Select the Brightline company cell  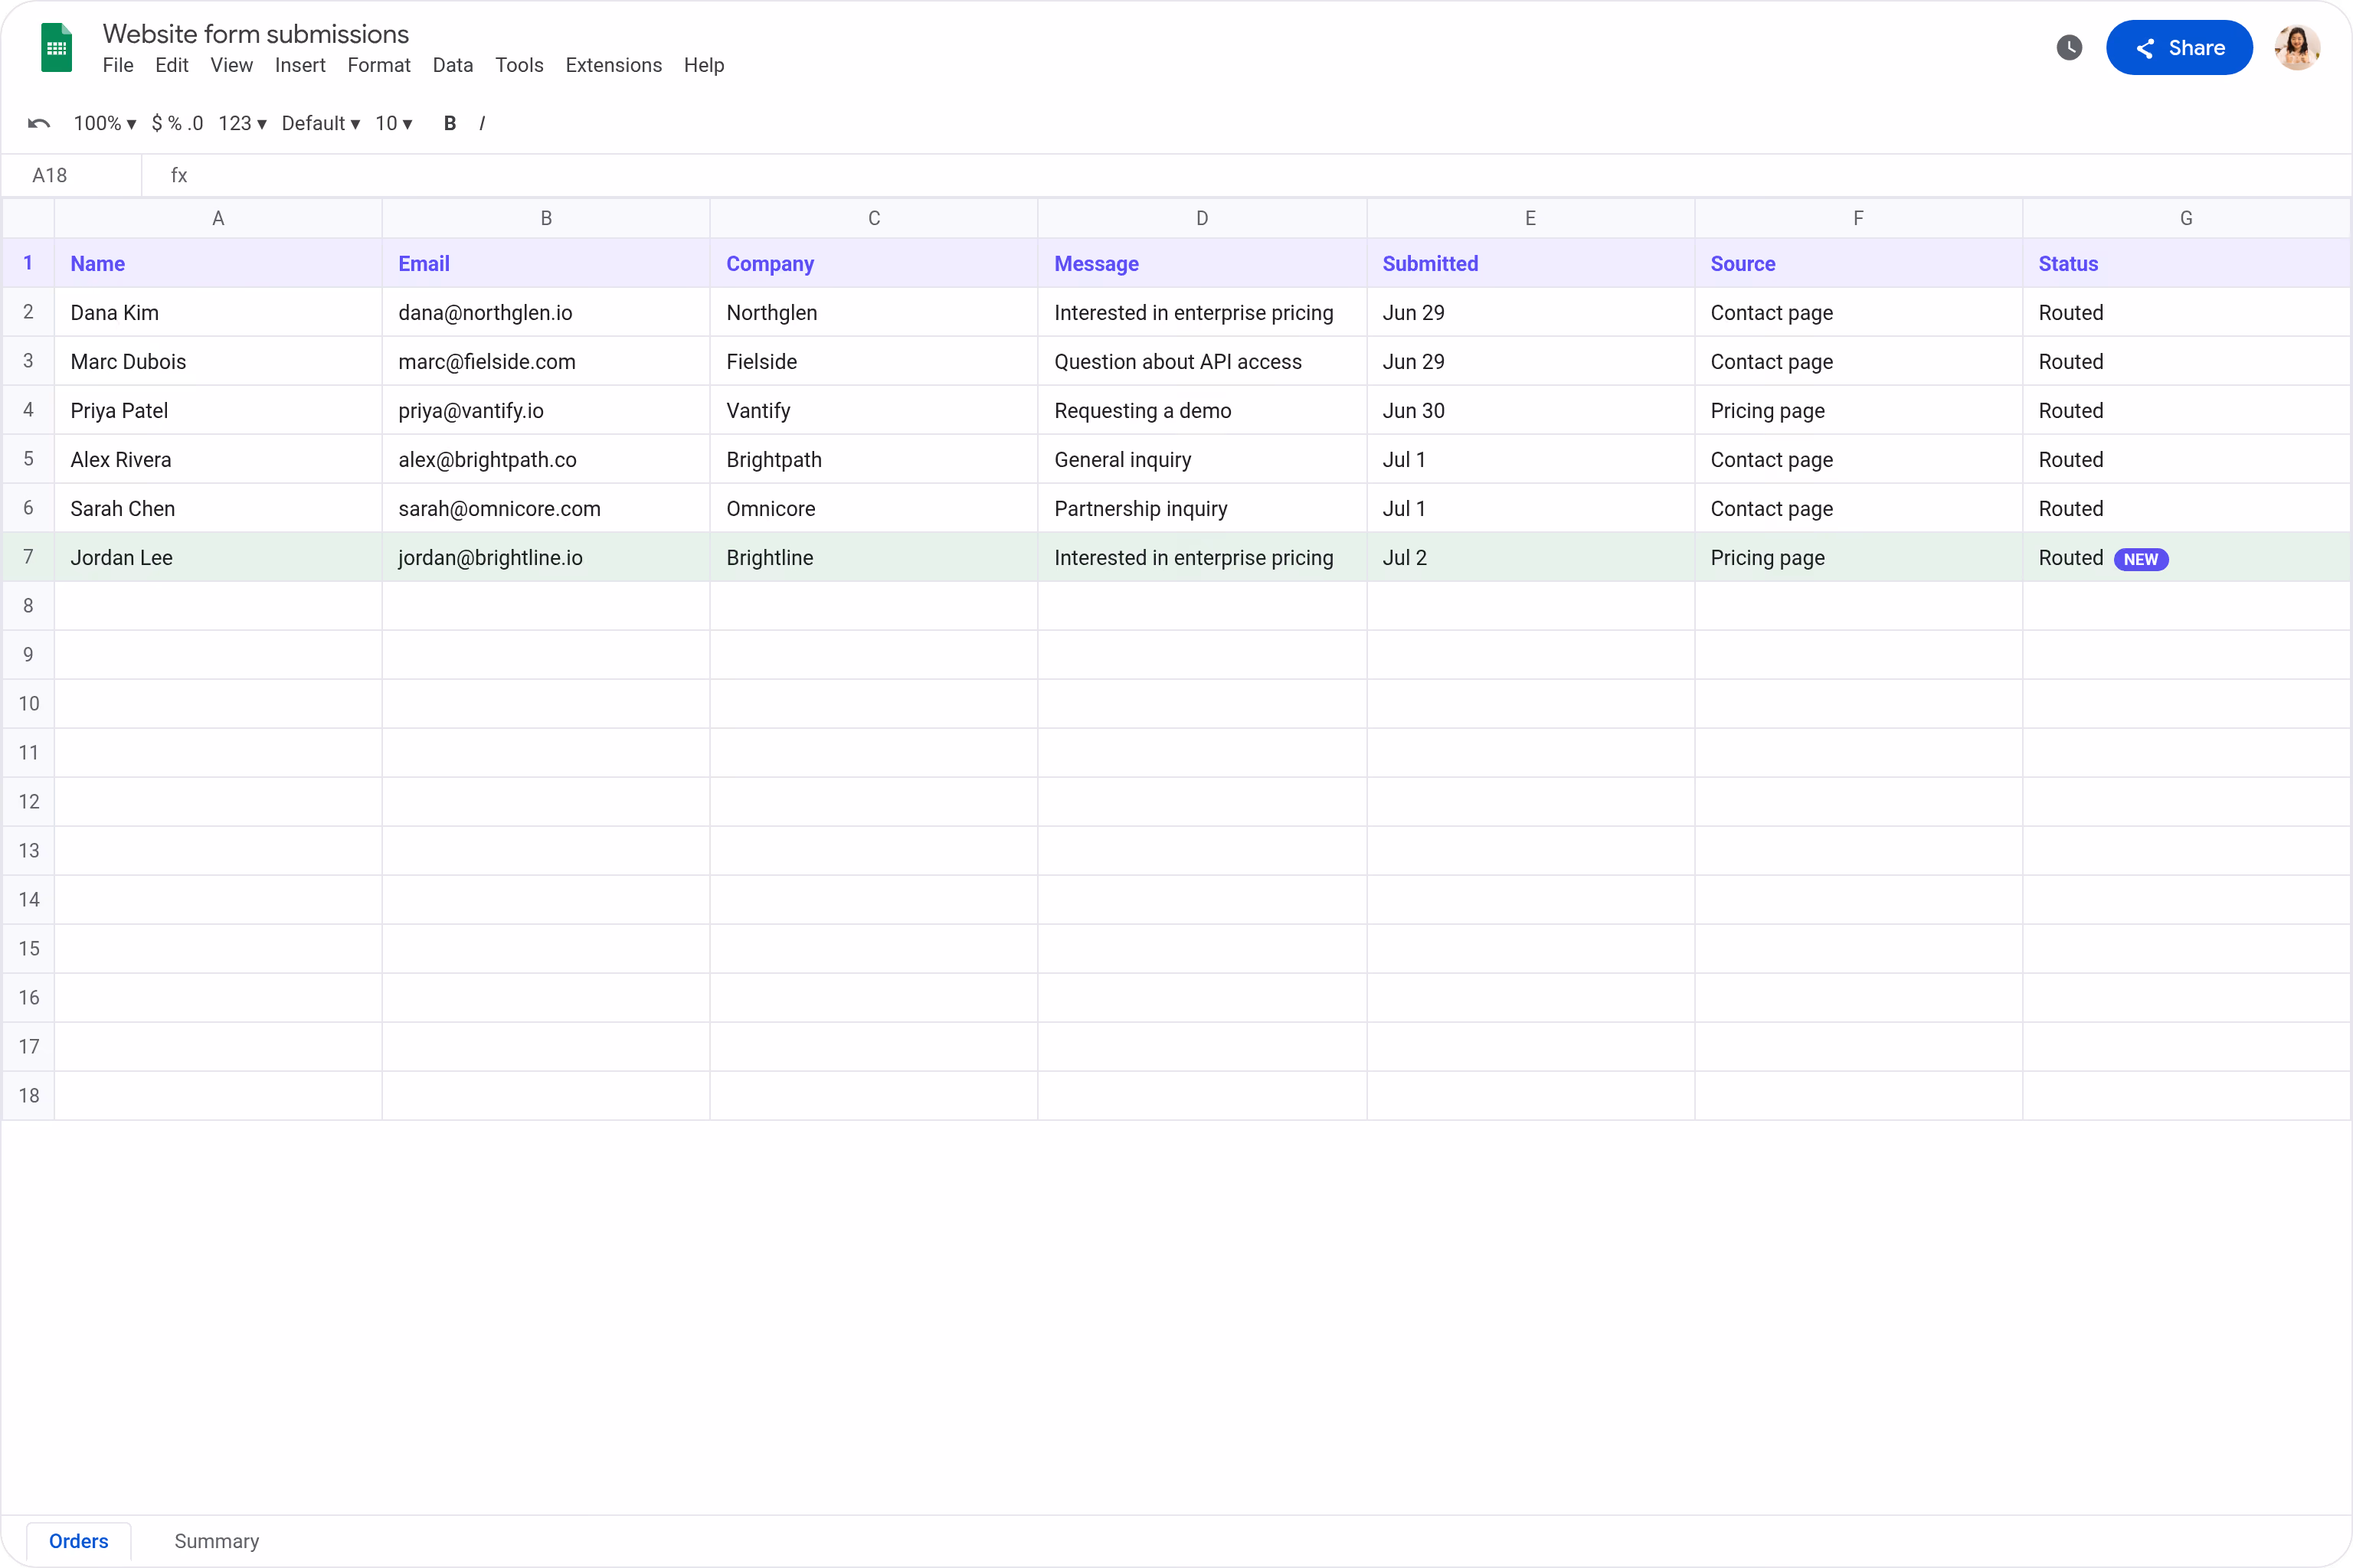coord(875,557)
